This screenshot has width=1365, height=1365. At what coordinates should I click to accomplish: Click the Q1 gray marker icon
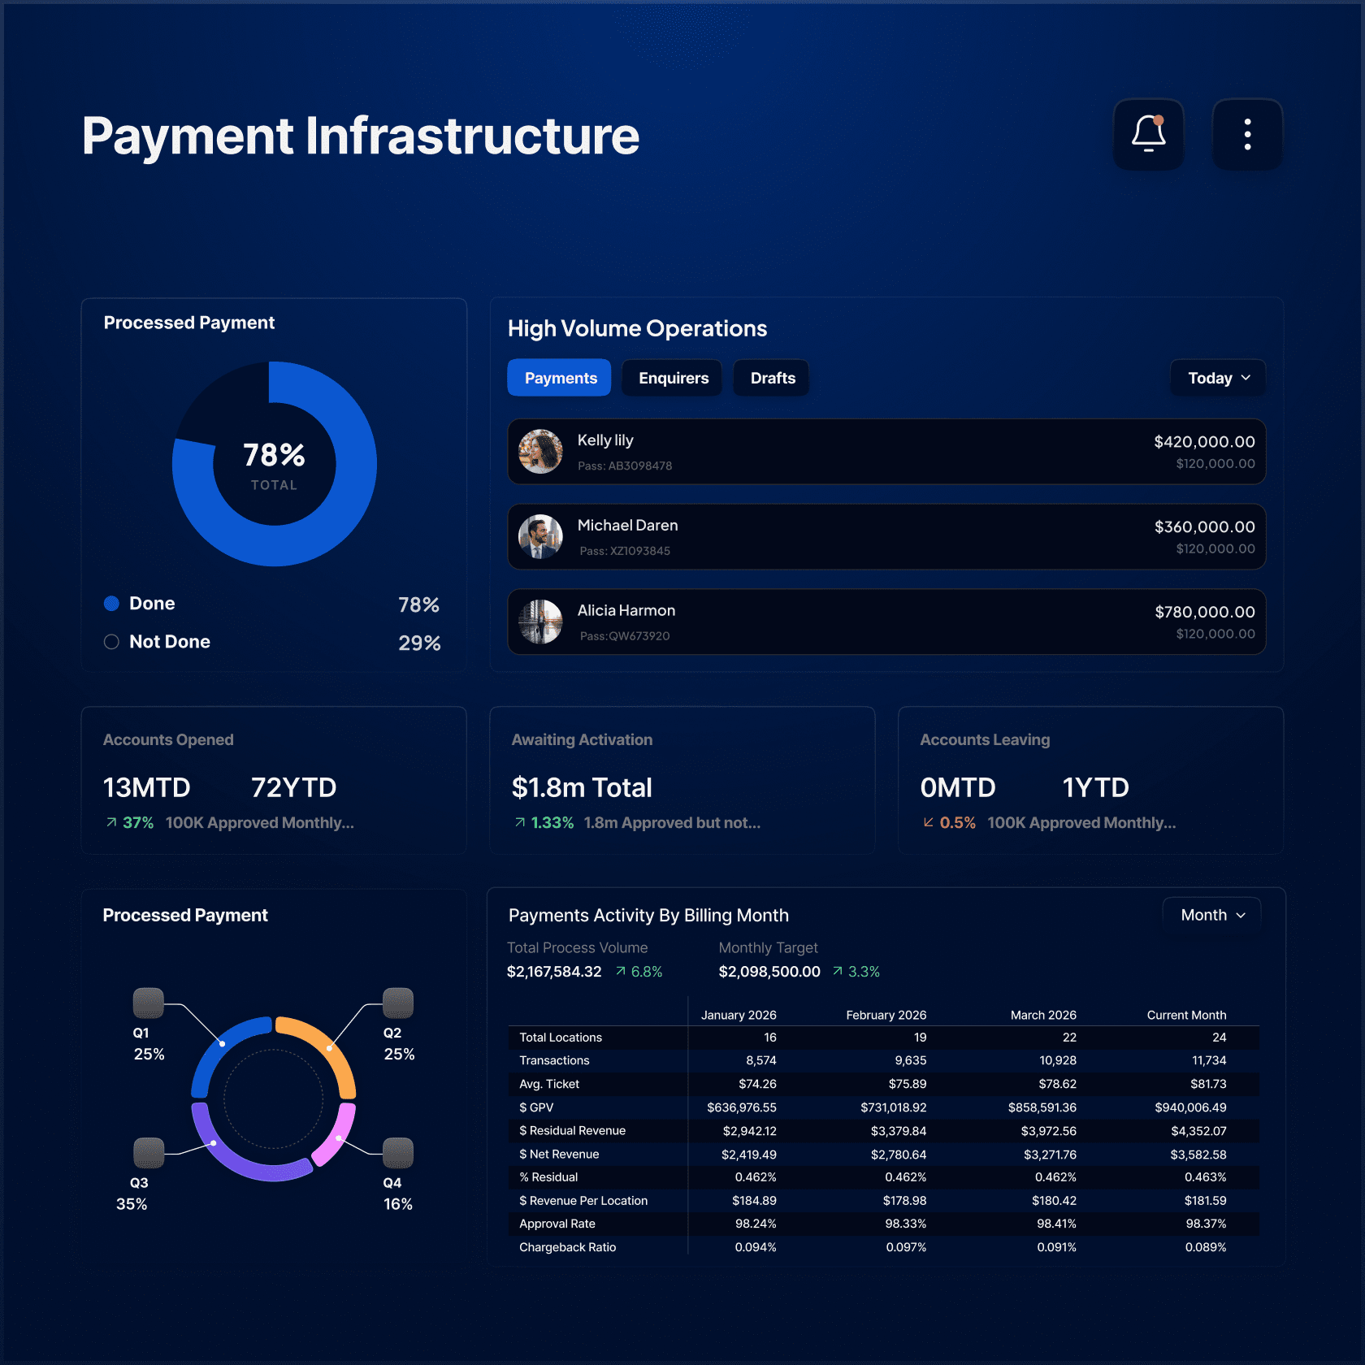(x=149, y=1003)
